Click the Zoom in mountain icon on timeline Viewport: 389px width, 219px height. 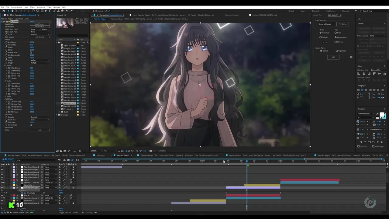[x=95, y=213]
